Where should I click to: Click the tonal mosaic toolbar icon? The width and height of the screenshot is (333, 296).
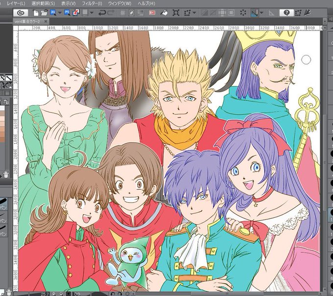[x=141, y=13]
